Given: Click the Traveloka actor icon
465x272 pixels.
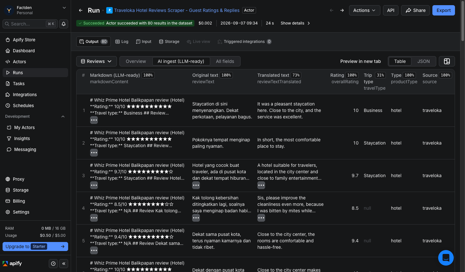Looking at the screenshot, I should pyautogui.click(x=109, y=10).
